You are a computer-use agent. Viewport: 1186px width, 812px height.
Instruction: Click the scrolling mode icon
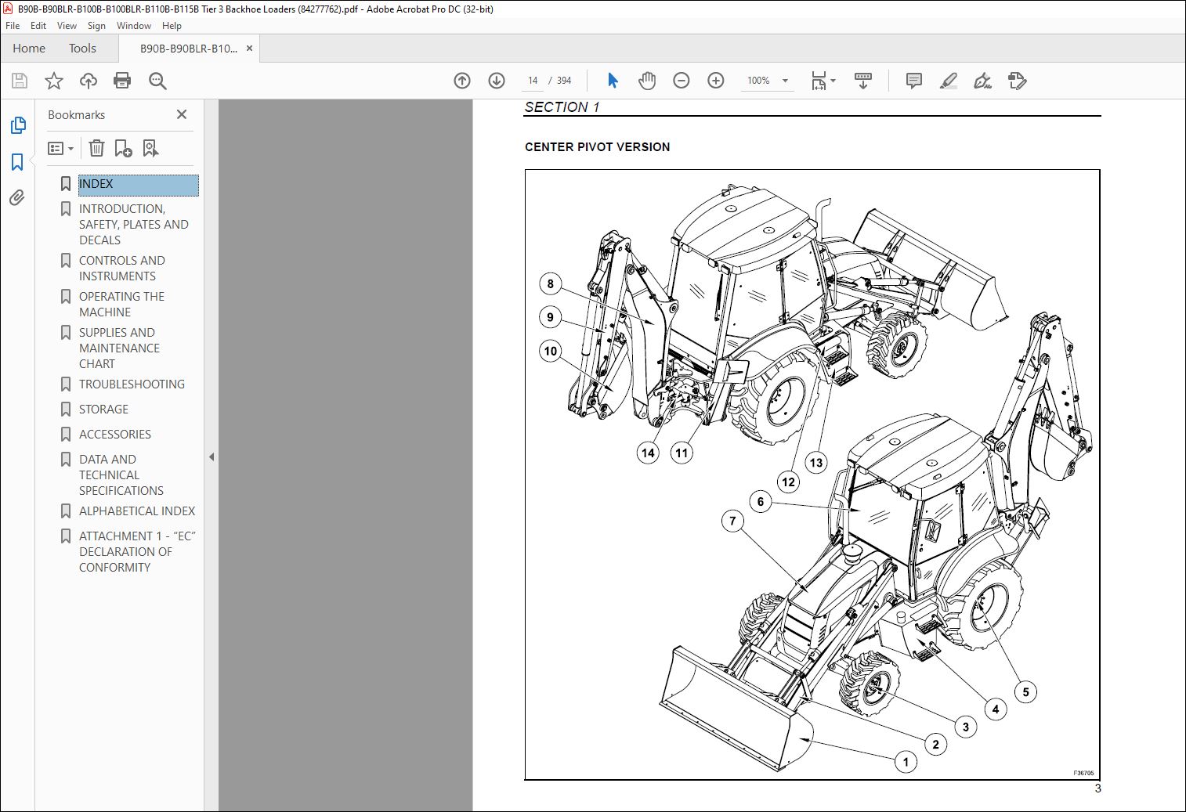pos(863,81)
